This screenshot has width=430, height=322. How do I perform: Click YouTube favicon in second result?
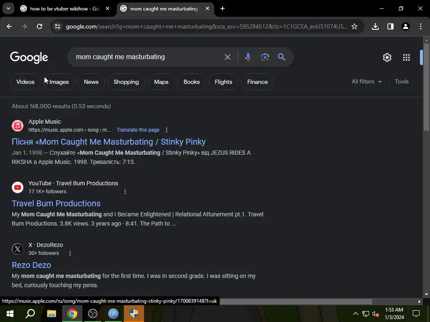click(18, 187)
